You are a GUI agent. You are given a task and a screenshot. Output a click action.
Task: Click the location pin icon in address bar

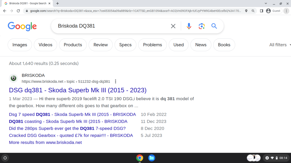[x=246, y=11]
